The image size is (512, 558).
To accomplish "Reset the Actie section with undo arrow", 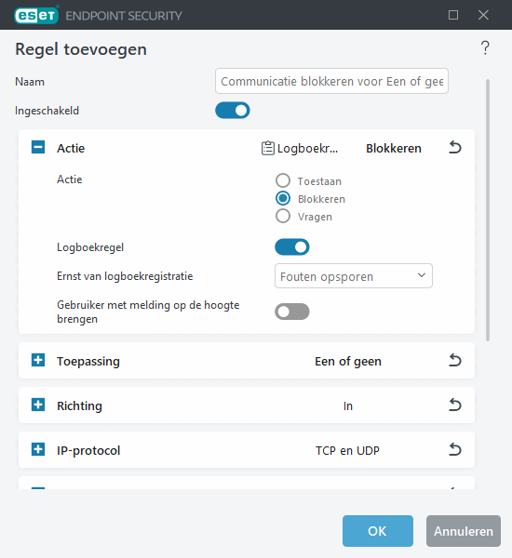I will 454,147.
